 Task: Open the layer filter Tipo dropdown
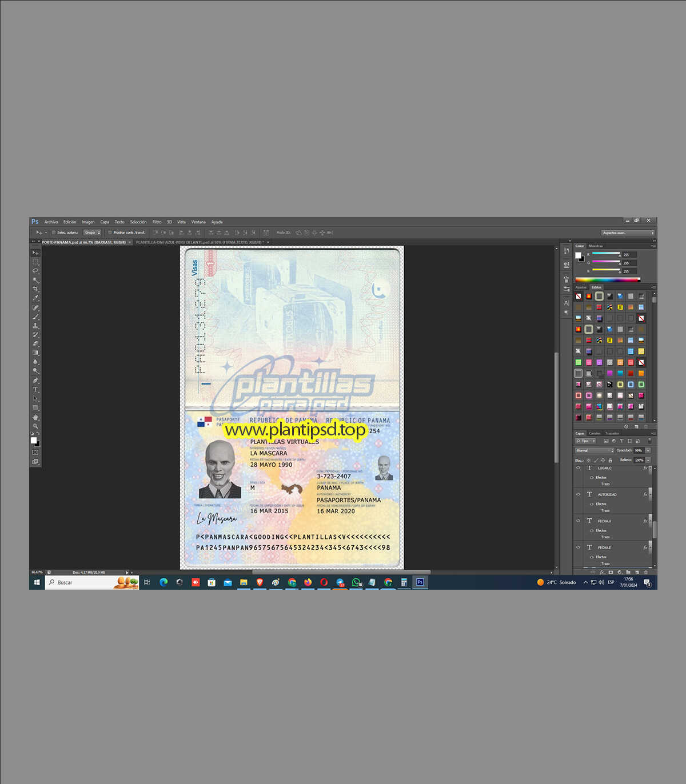tap(585, 441)
